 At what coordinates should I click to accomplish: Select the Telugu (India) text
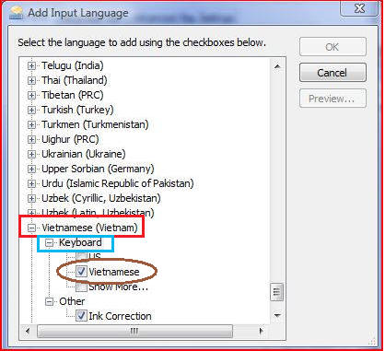(x=73, y=65)
